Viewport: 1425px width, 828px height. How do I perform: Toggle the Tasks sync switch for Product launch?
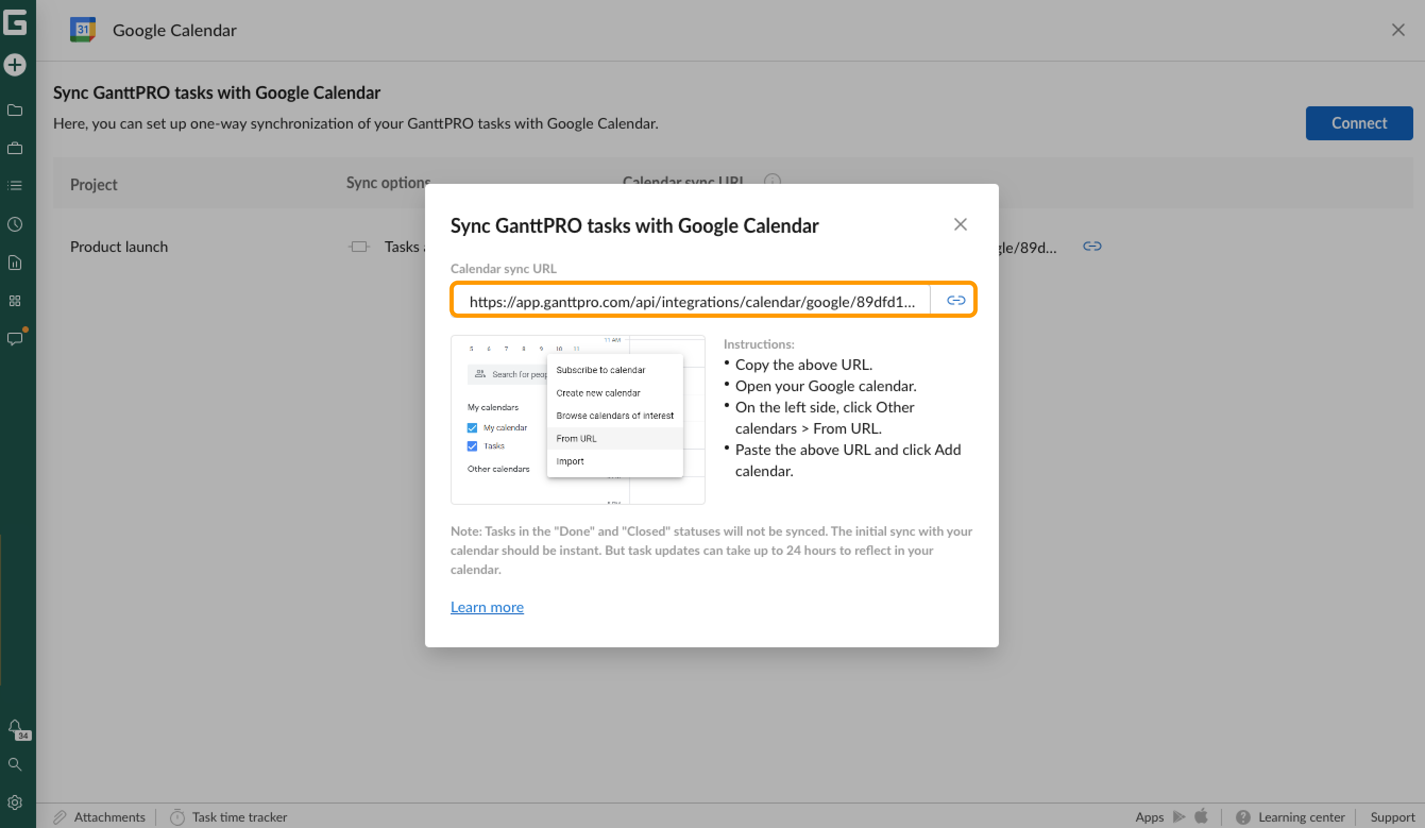click(359, 246)
